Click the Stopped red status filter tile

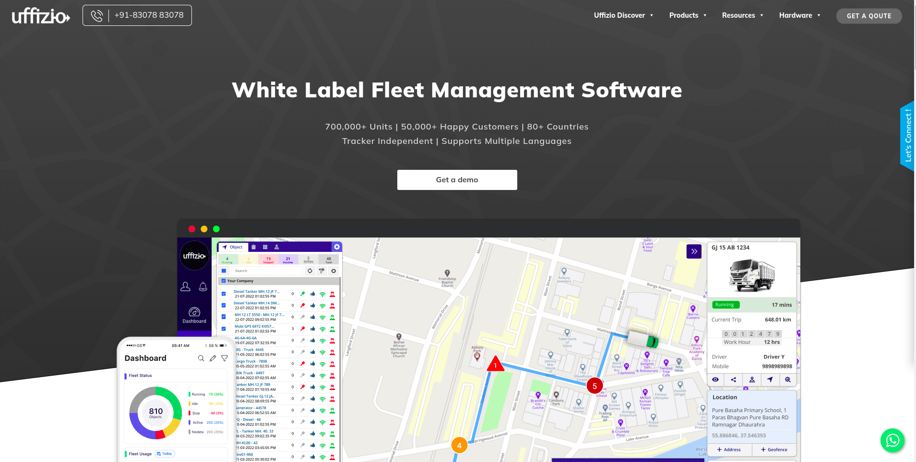[x=268, y=260]
